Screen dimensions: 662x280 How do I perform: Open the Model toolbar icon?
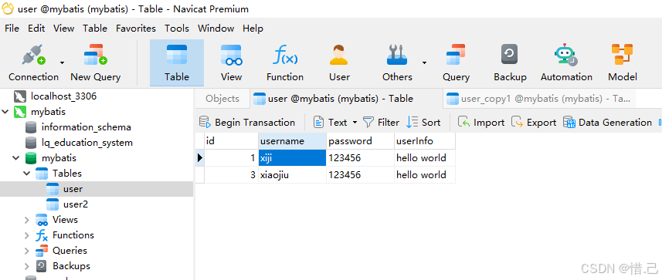coord(623,63)
